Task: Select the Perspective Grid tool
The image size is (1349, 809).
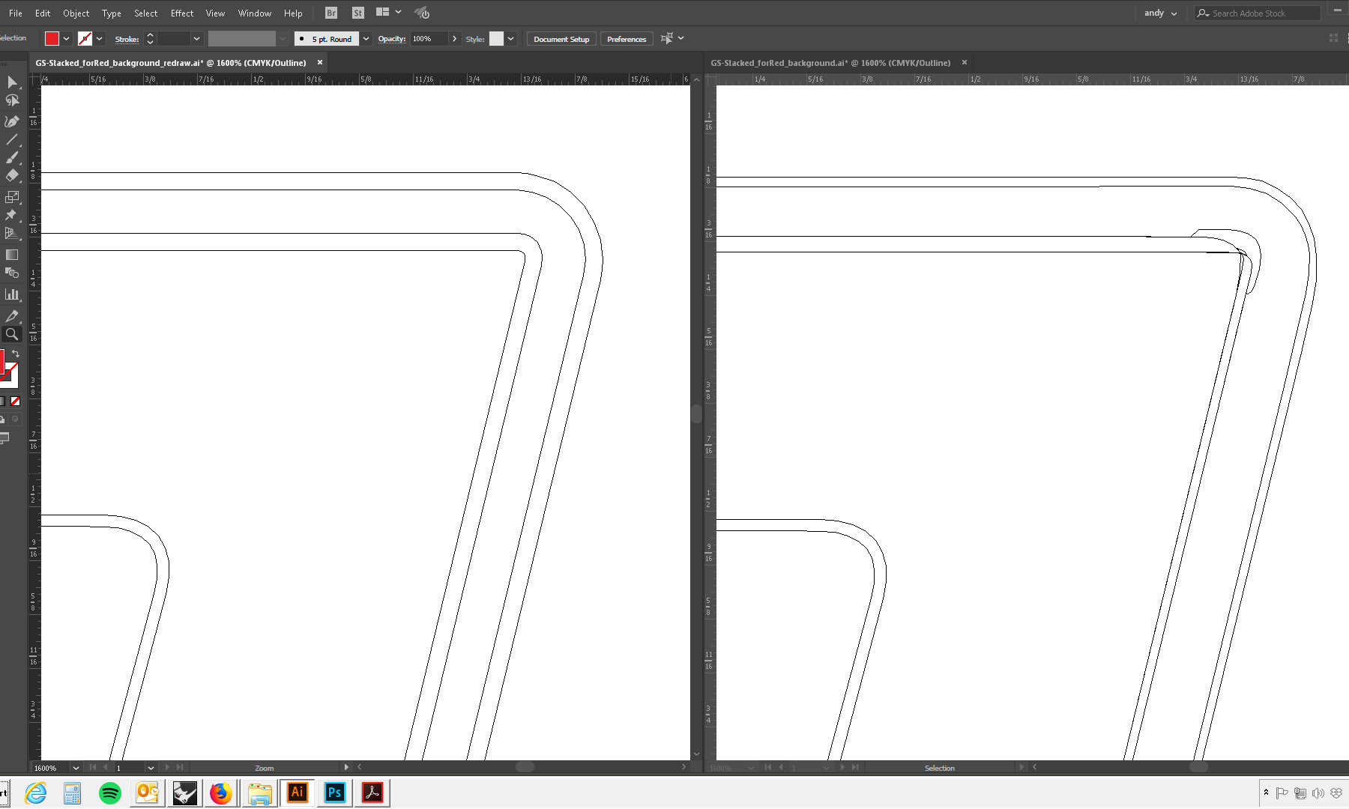Action: point(12,233)
